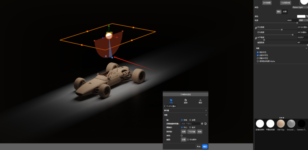This screenshot has height=150, width=308.
Task: Select the 全局 axis radio button
Action: [x=190, y=120]
